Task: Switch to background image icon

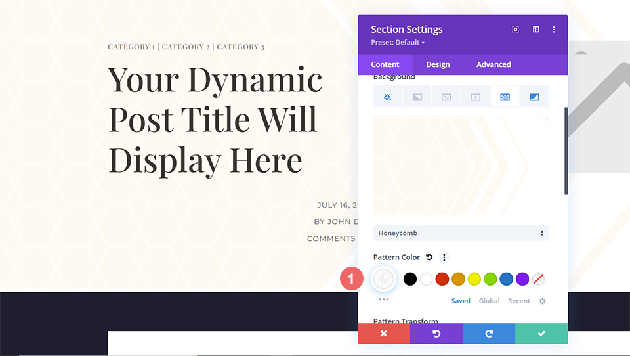Action: click(x=446, y=97)
